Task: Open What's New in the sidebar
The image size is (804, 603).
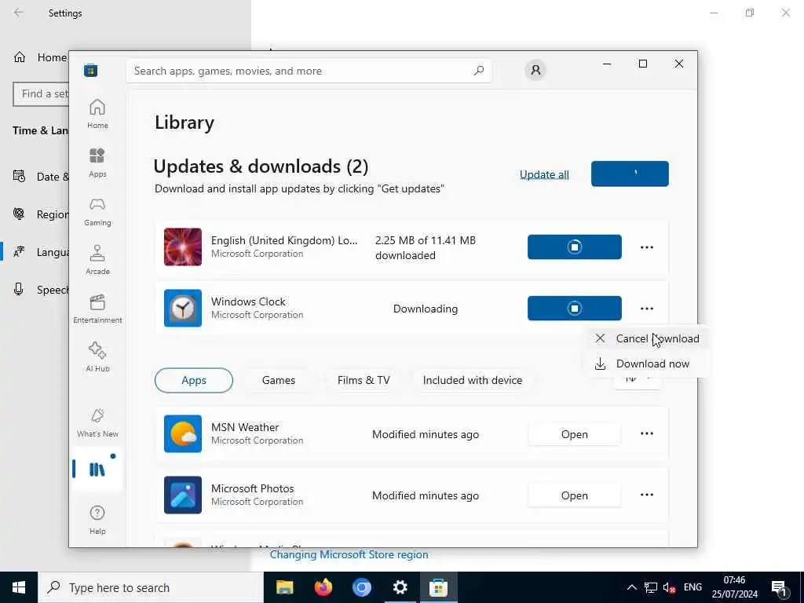Action: pos(97,422)
